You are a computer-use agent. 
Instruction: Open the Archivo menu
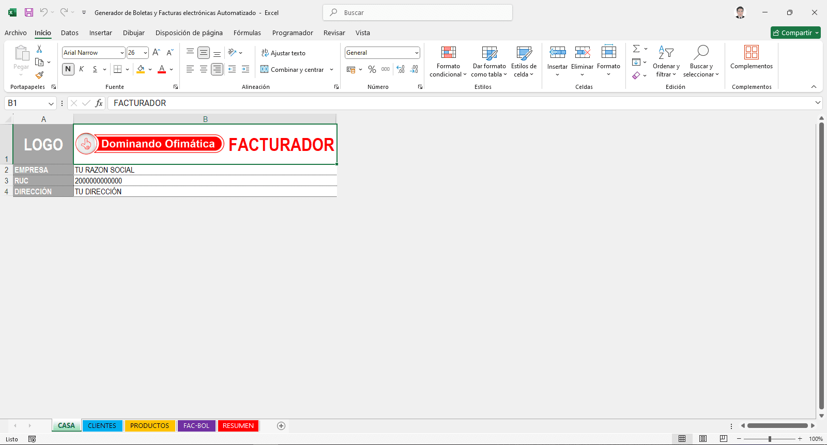click(16, 33)
